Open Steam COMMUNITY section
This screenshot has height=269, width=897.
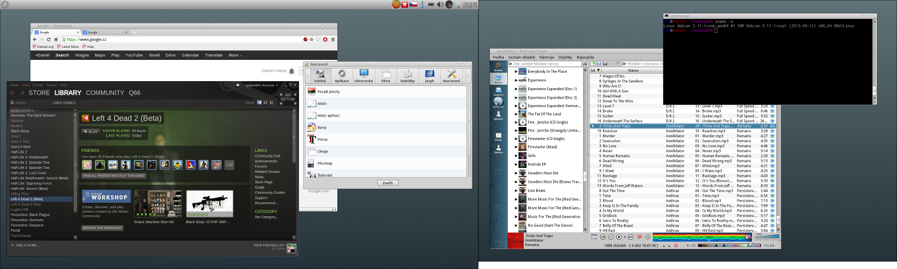click(x=105, y=93)
